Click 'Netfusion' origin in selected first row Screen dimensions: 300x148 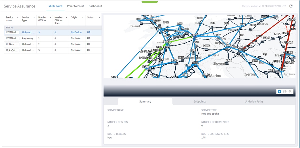click(76, 32)
